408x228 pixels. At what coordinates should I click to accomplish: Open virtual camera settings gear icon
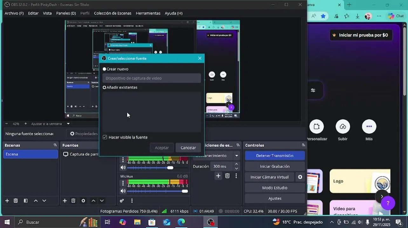coord(300,177)
